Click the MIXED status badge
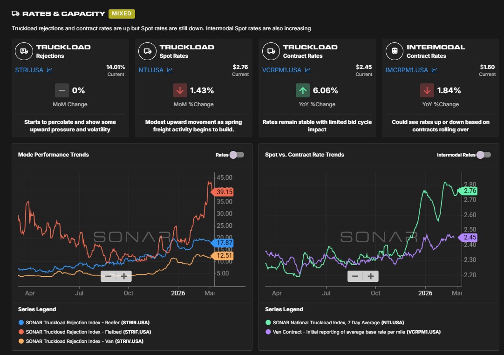The height and width of the screenshot is (355, 504). [122, 14]
